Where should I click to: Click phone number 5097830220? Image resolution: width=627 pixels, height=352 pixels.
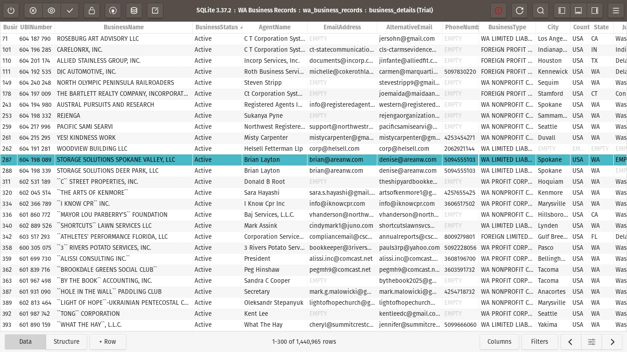pyautogui.click(x=460, y=71)
